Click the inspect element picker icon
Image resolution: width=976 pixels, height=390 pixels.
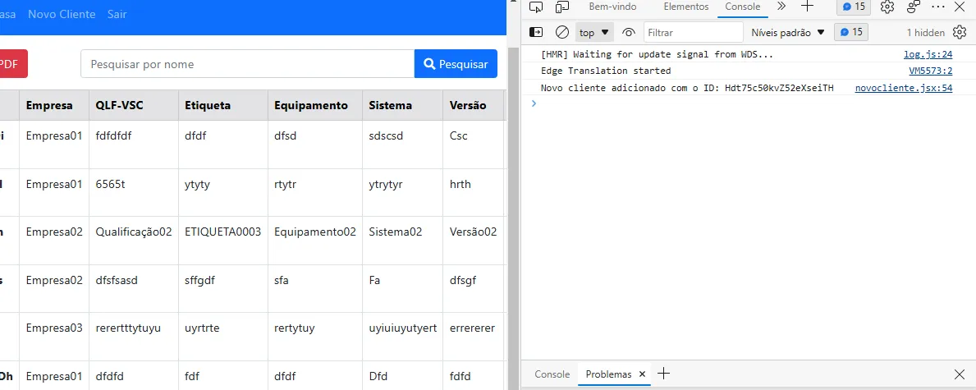(536, 7)
